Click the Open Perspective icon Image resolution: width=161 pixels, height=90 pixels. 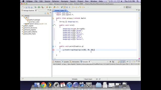[125, 7]
